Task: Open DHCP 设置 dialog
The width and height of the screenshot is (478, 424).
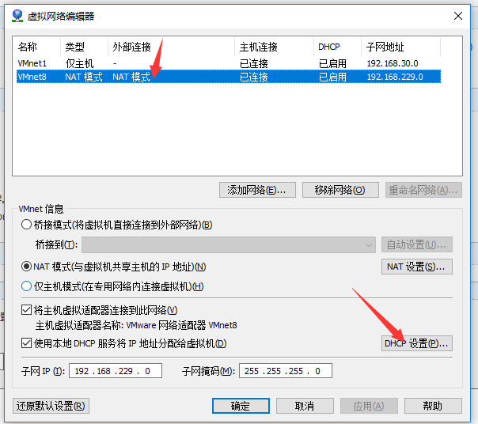Action: (417, 343)
